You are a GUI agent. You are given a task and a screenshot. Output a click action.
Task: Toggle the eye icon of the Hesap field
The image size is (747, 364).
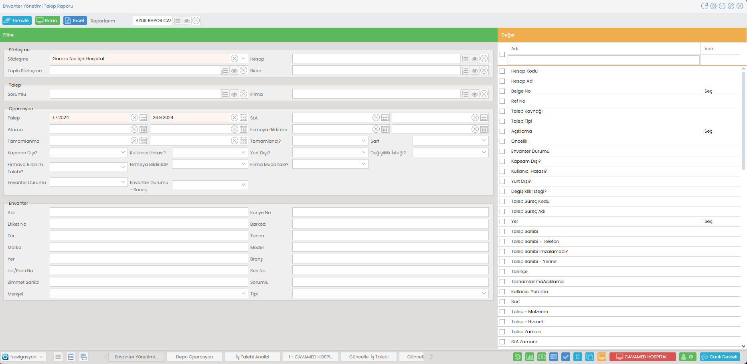(x=475, y=59)
